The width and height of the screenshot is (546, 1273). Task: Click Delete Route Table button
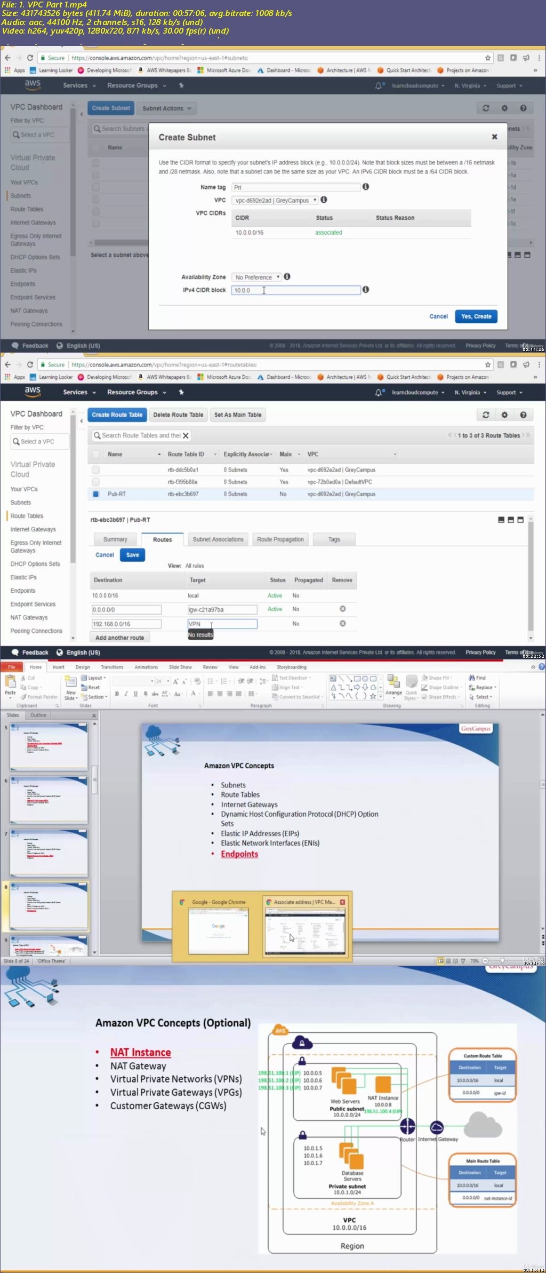point(178,415)
